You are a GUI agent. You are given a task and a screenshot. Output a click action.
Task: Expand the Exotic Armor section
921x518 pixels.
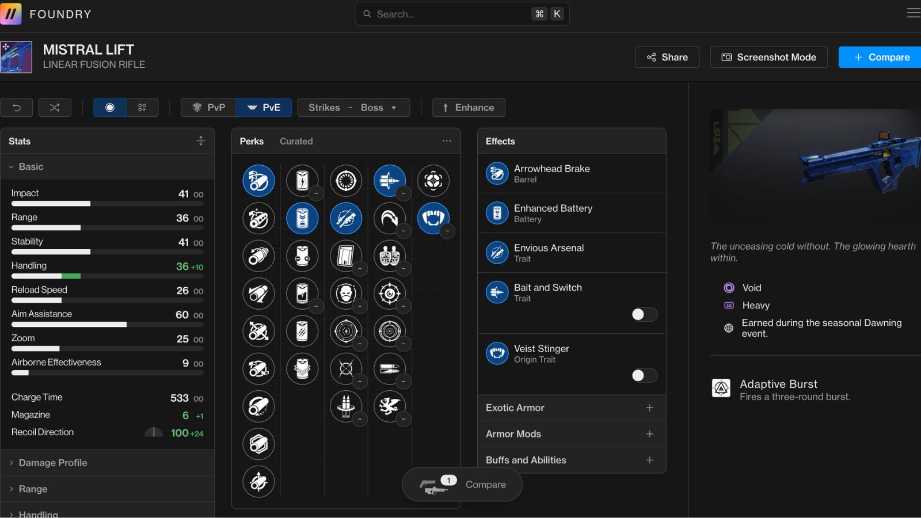click(571, 407)
